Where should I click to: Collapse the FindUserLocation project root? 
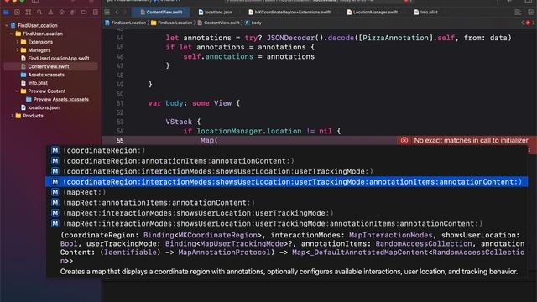pos(7,25)
